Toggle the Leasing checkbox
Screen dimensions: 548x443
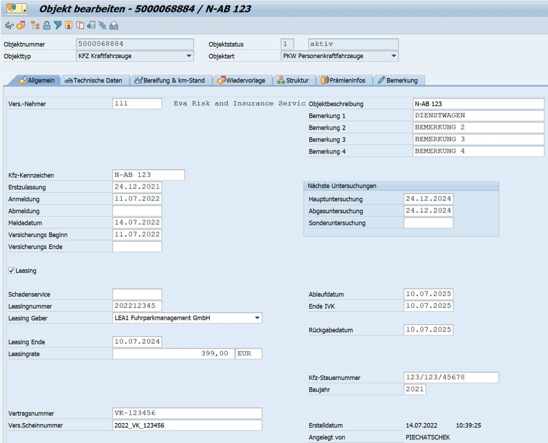pos(11,271)
